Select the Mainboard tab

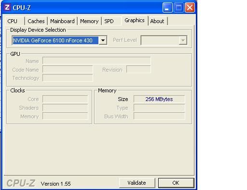click(x=62, y=21)
